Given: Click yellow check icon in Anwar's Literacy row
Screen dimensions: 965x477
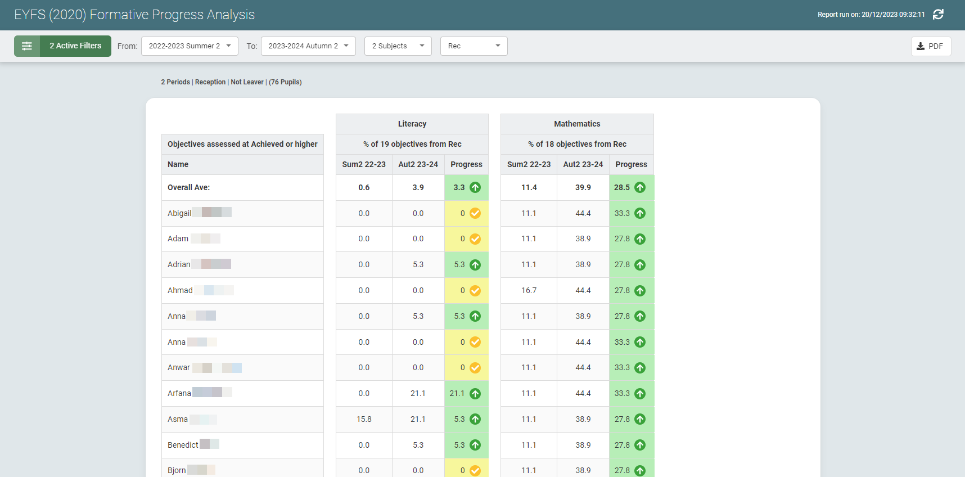Looking at the screenshot, I should [x=475, y=368].
